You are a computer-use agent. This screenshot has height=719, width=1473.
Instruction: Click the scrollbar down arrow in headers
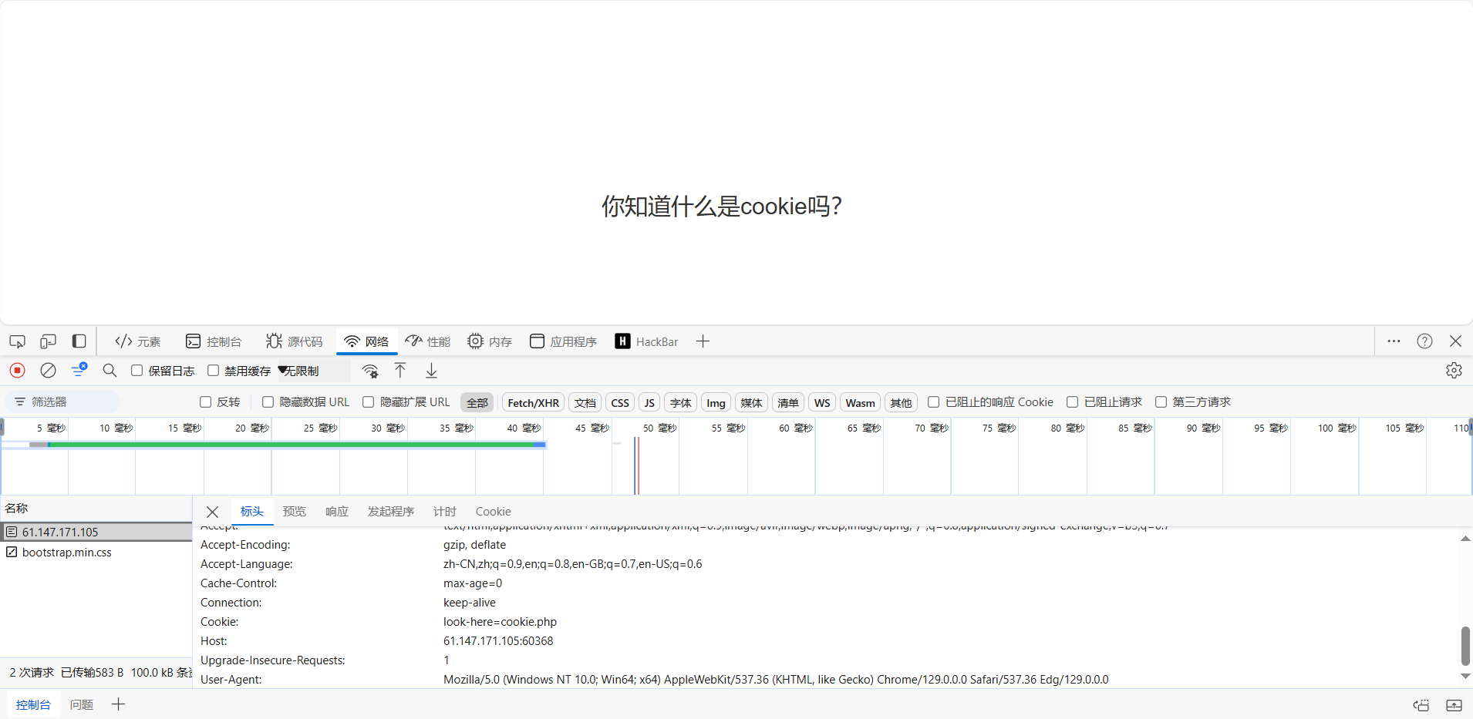coord(1465,677)
